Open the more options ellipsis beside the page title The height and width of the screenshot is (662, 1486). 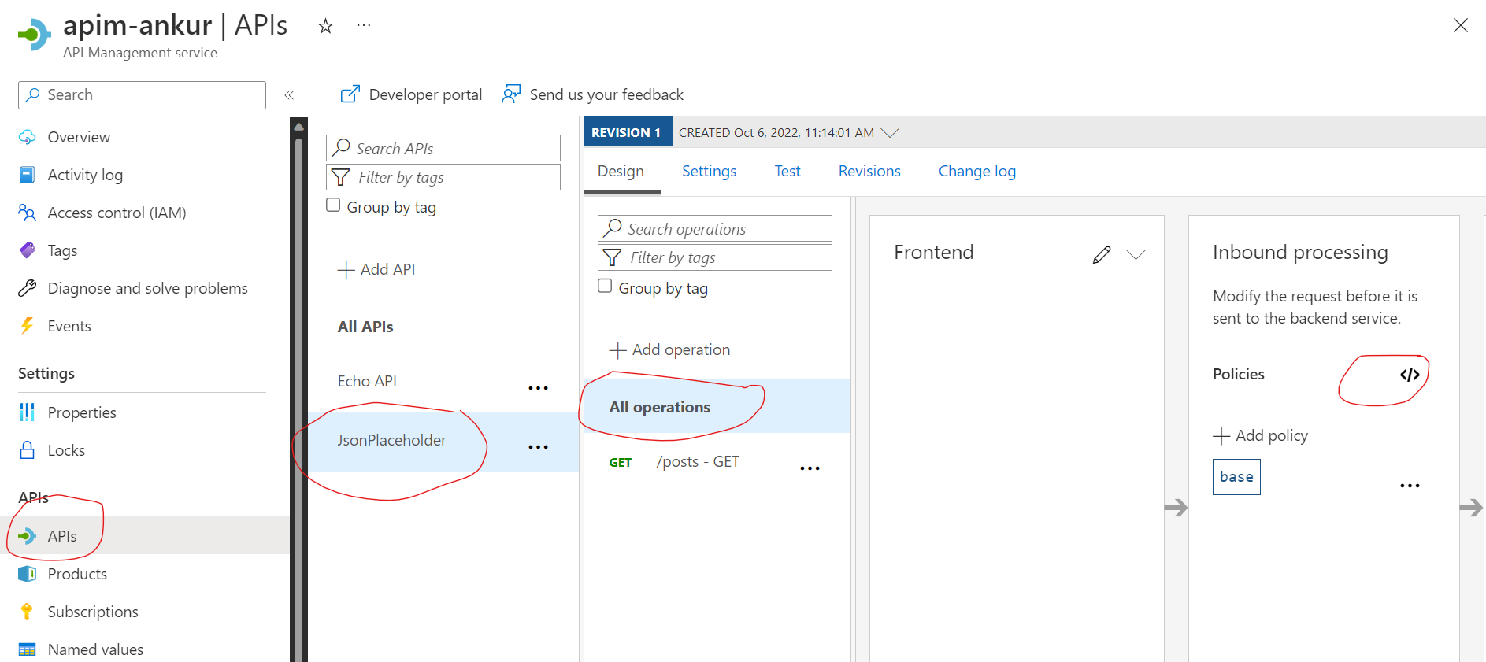pos(363,26)
